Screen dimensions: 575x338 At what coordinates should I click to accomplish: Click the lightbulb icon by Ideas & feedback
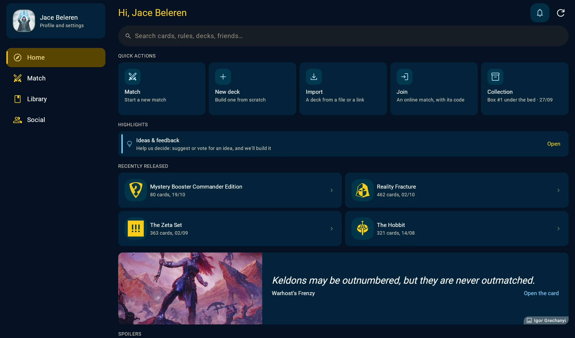(x=129, y=144)
